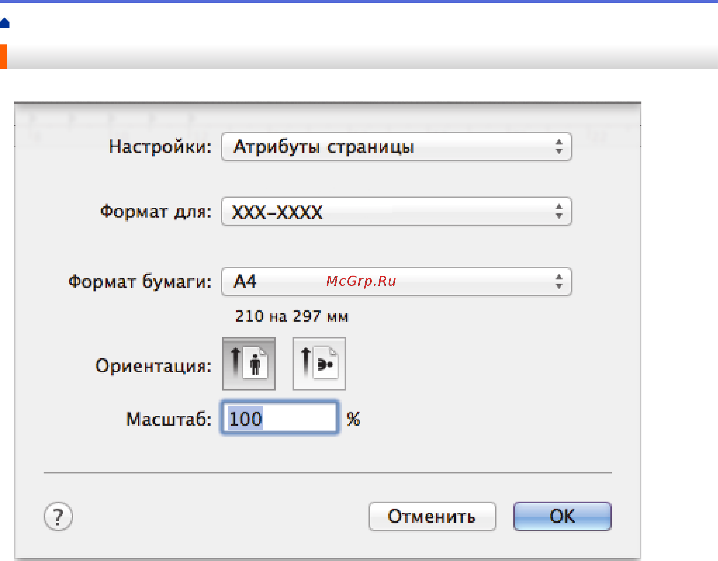The width and height of the screenshot is (718, 561).
Task: Confirm with the OK button
Action: 562,516
